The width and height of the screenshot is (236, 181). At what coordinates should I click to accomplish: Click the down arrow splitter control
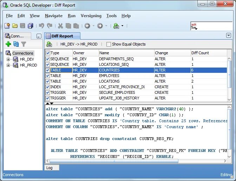coord(52,103)
